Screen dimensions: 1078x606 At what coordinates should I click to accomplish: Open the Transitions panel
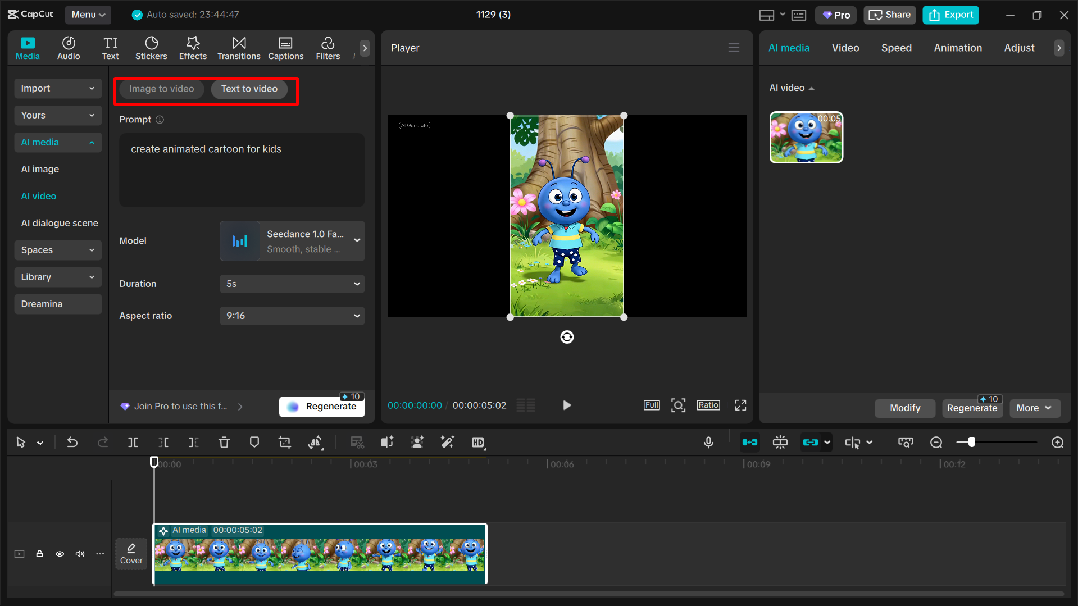[x=238, y=48]
